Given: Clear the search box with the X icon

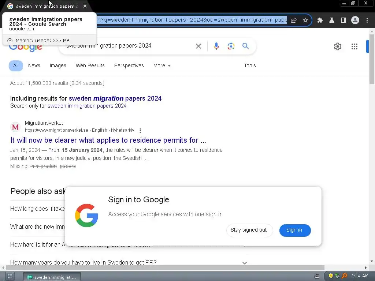Looking at the screenshot, I should [x=198, y=46].
